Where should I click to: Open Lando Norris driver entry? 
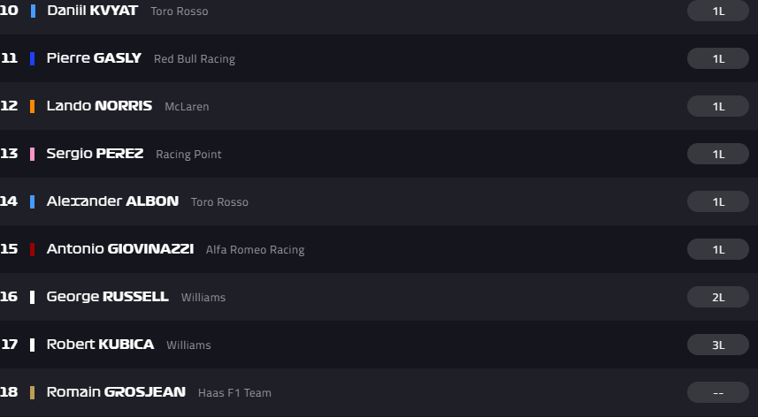click(x=99, y=106)
